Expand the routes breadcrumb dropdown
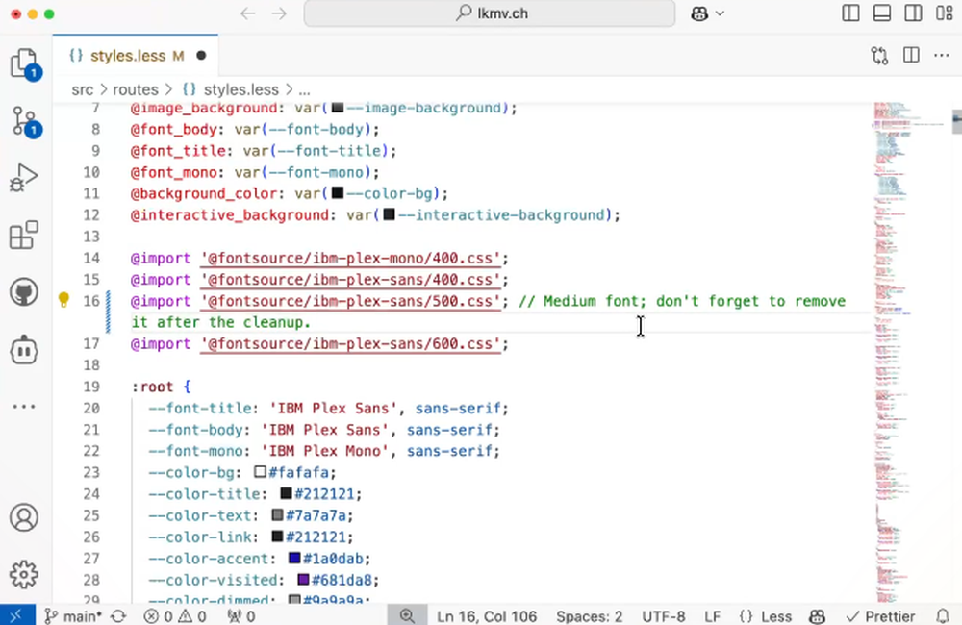 point(136,88)
